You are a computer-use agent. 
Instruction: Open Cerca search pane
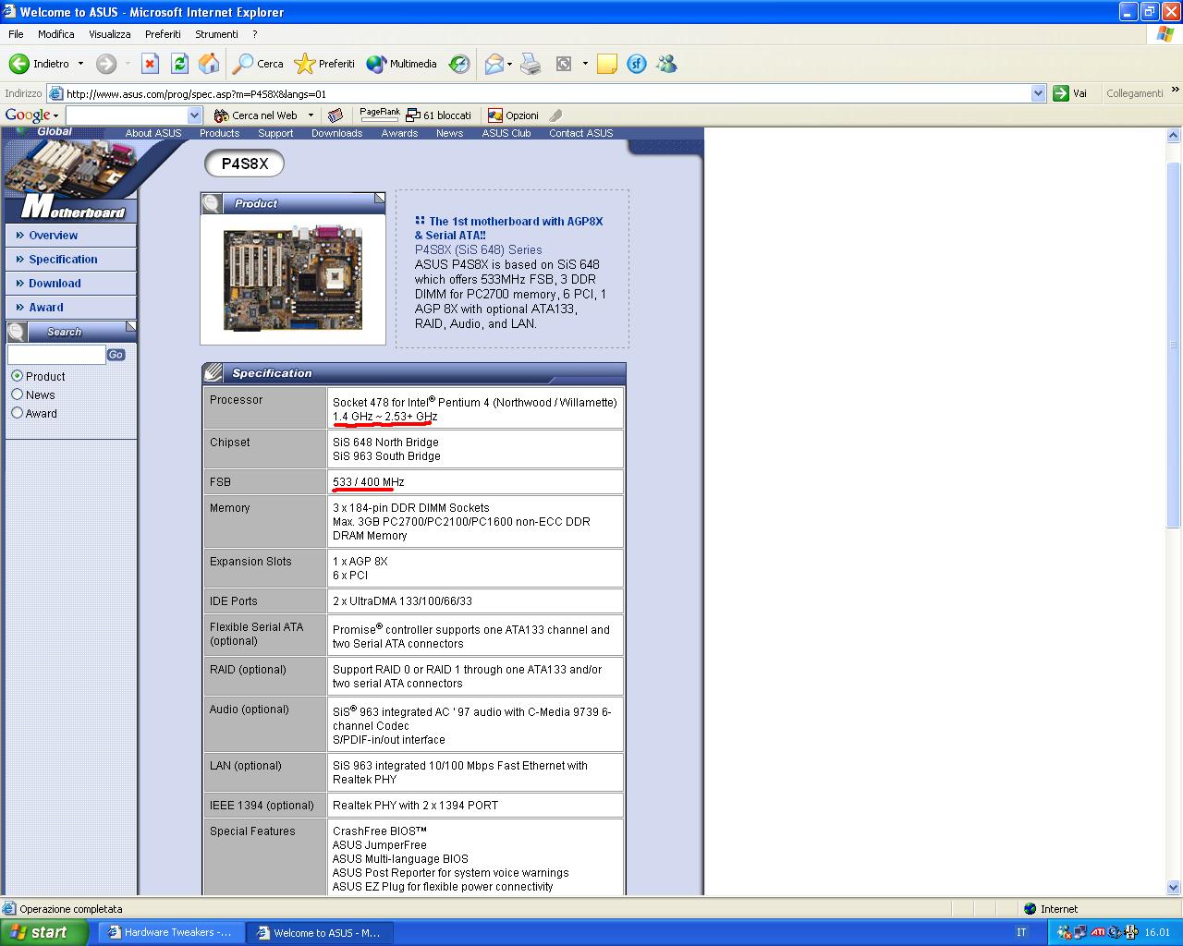click(x=258, y=64)
